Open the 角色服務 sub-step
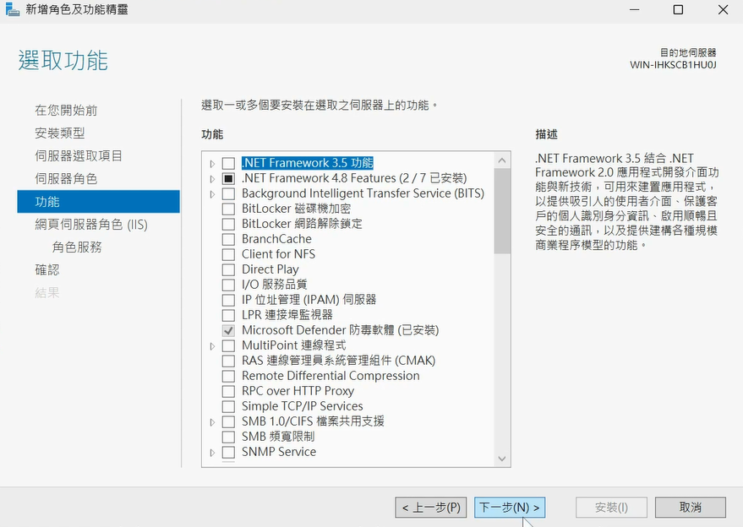 tap(77, 247)
